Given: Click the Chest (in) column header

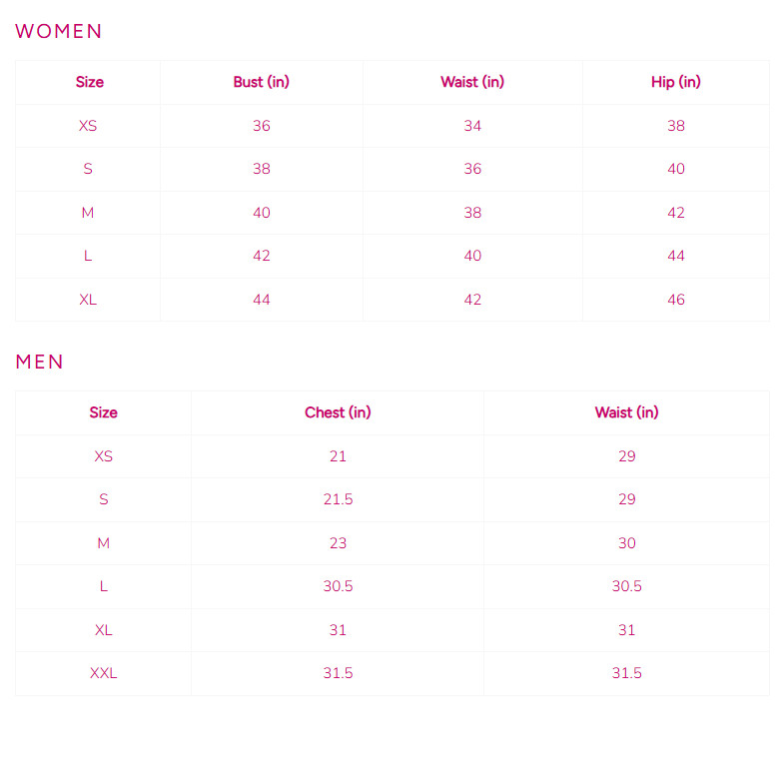Looking at the screenshot, I should (x=338, y=412).
